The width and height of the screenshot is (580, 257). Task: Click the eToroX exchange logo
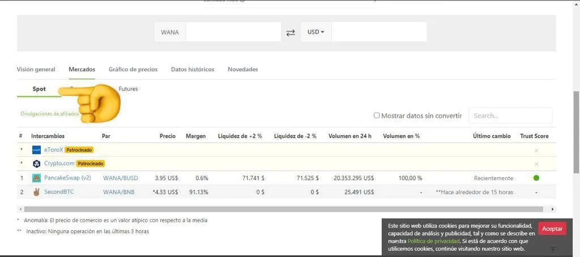36,150
